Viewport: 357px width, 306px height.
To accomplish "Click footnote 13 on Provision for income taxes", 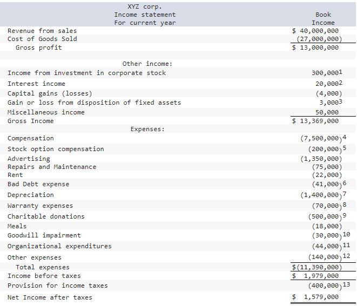I will pyautogui.click(x=346, y=284).
